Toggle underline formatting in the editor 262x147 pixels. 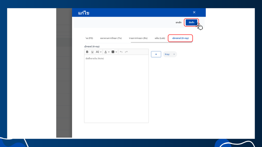click(x=92, y=52)
